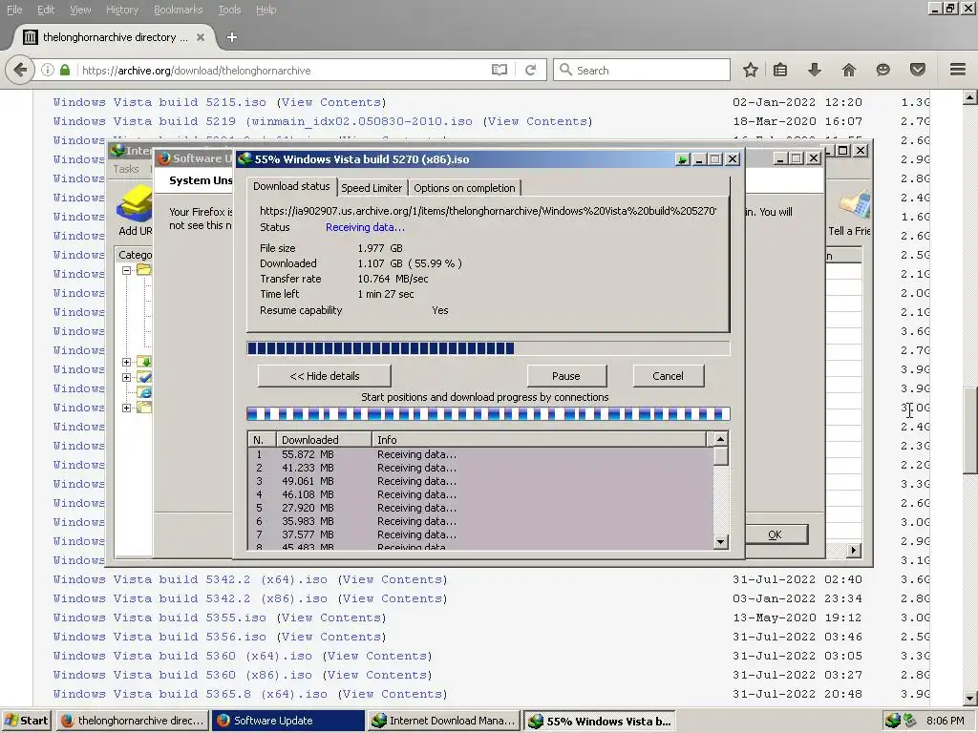
Task: Click the Info column header
Action: point(540,439)
